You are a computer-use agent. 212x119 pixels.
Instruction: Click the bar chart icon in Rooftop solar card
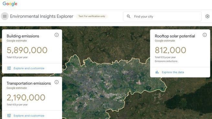(157, 72)
